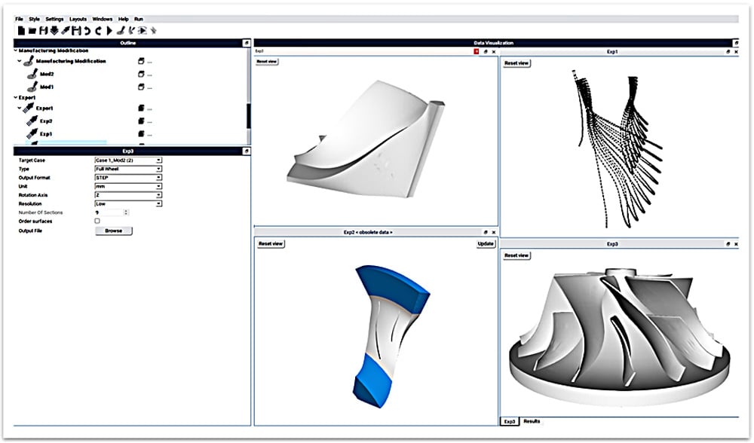Click the Mod2 tool icon
The image size is (754, 443).
[32, 74]
